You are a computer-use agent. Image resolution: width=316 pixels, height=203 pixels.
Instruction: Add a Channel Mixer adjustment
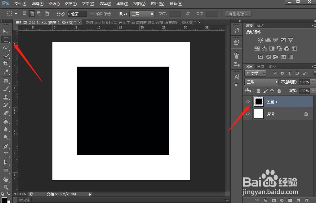click(287, 49)
